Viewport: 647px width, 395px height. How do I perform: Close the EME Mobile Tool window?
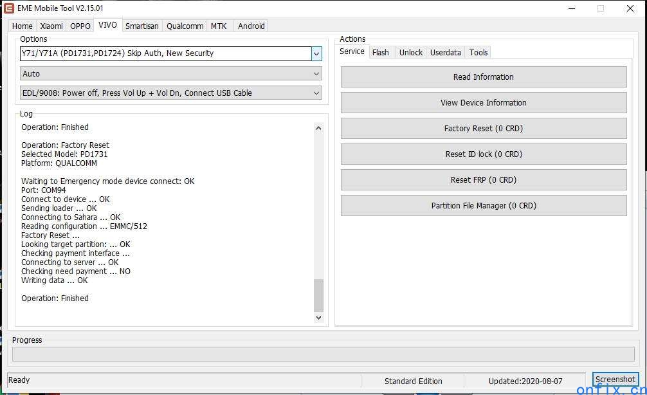(x=630, y=8)
